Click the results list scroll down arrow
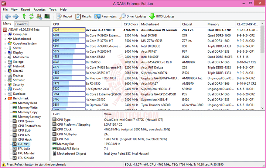The width and height of the screenshot is (266, 168). pyautogui.click(x=262, y=108)
